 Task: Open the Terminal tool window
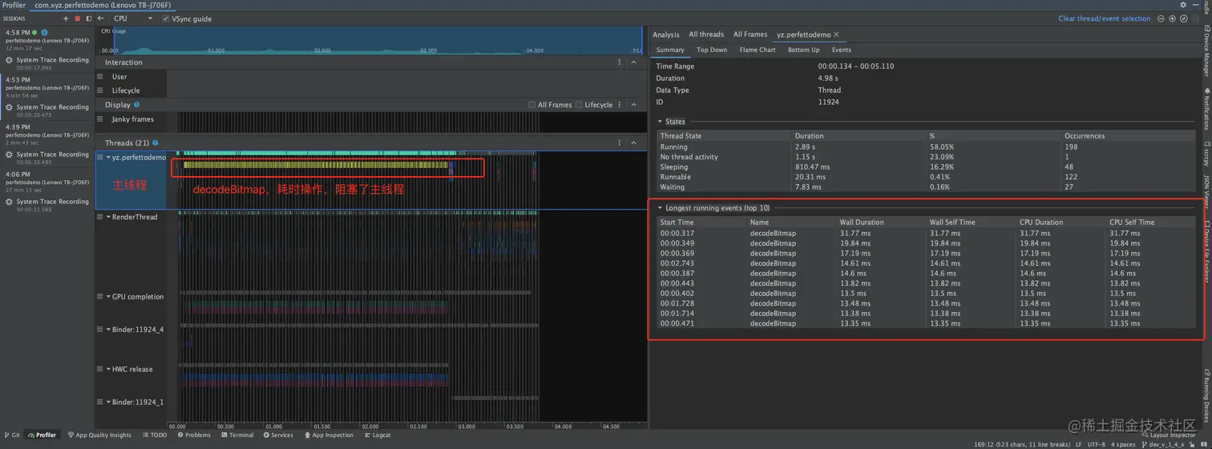tap(237, 435)
